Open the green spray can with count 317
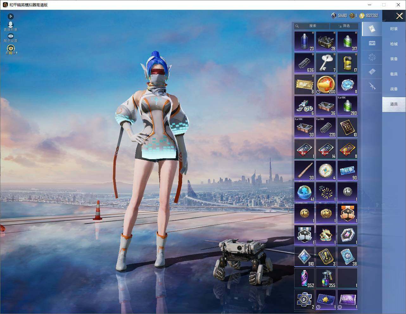The height and width of the screenshot is (314, 406). (347, 41)
